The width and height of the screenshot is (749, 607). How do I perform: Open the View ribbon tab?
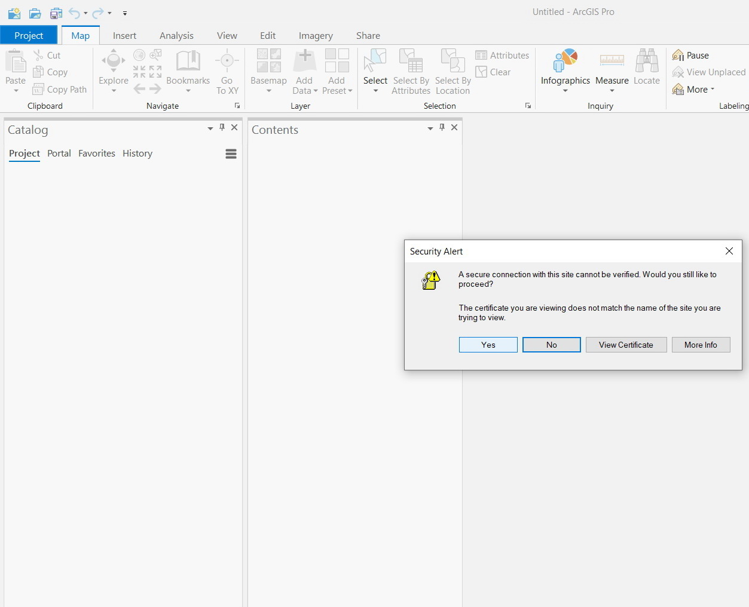click(x=227, y=35)
